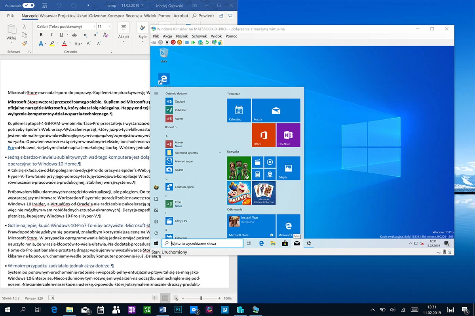Open Microsoft Solitaire Collection tile

[264, 193]
